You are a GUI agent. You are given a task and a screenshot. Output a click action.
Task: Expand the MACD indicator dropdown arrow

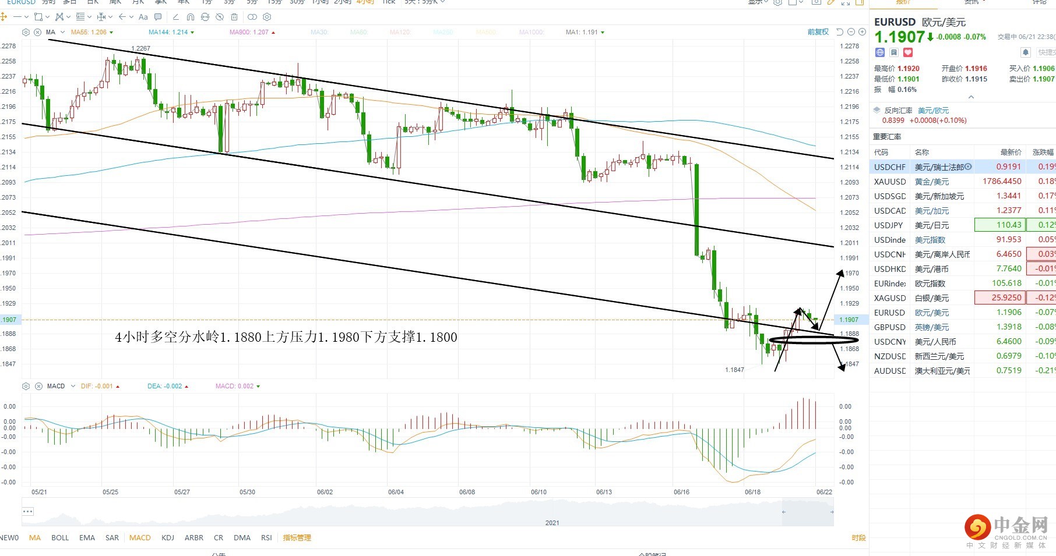tap(73, 386)
